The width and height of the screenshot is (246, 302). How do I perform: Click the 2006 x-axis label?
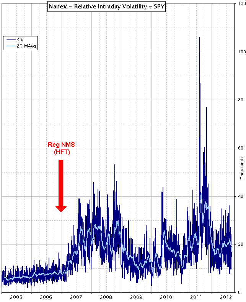[46, 297]
